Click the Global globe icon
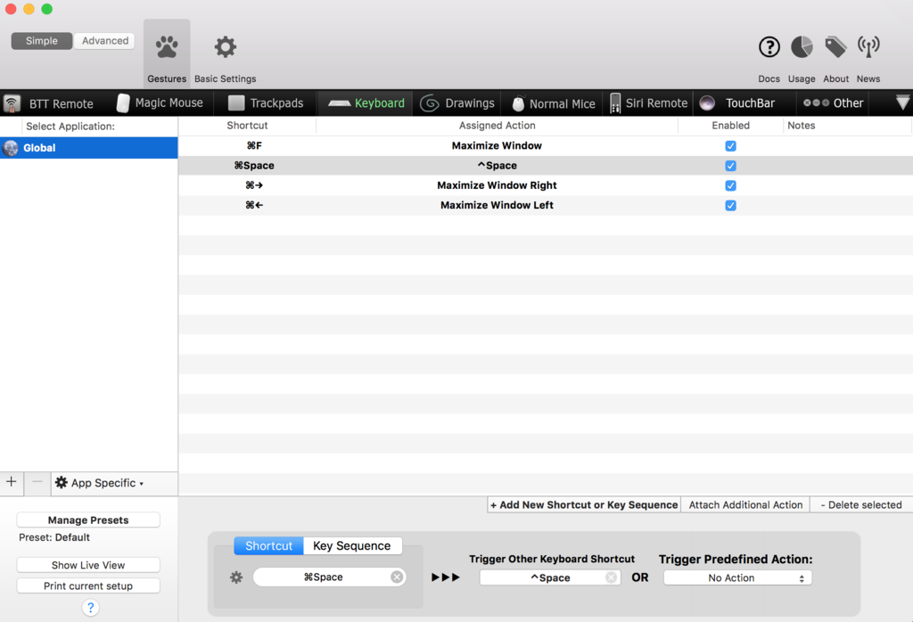This screenshot has width=913, height=622. pyautogui.click(x=11, y=148)
